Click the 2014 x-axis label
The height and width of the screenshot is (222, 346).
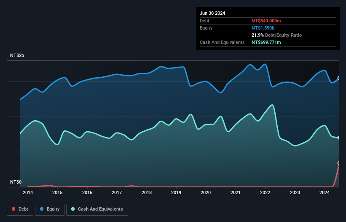coord(28,192)
